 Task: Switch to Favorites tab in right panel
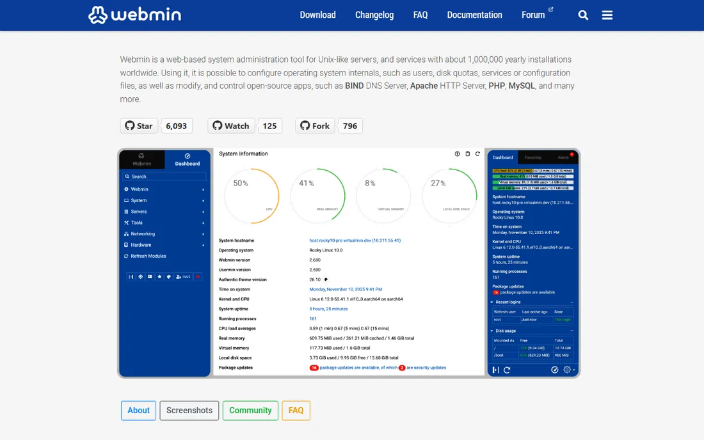click(x=533, y=157)
